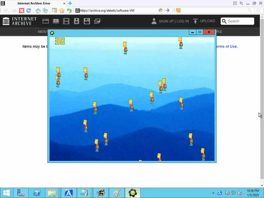Click SIGN UP link
Viewport: 264px width, 198px height.
(x=166, y=21)
